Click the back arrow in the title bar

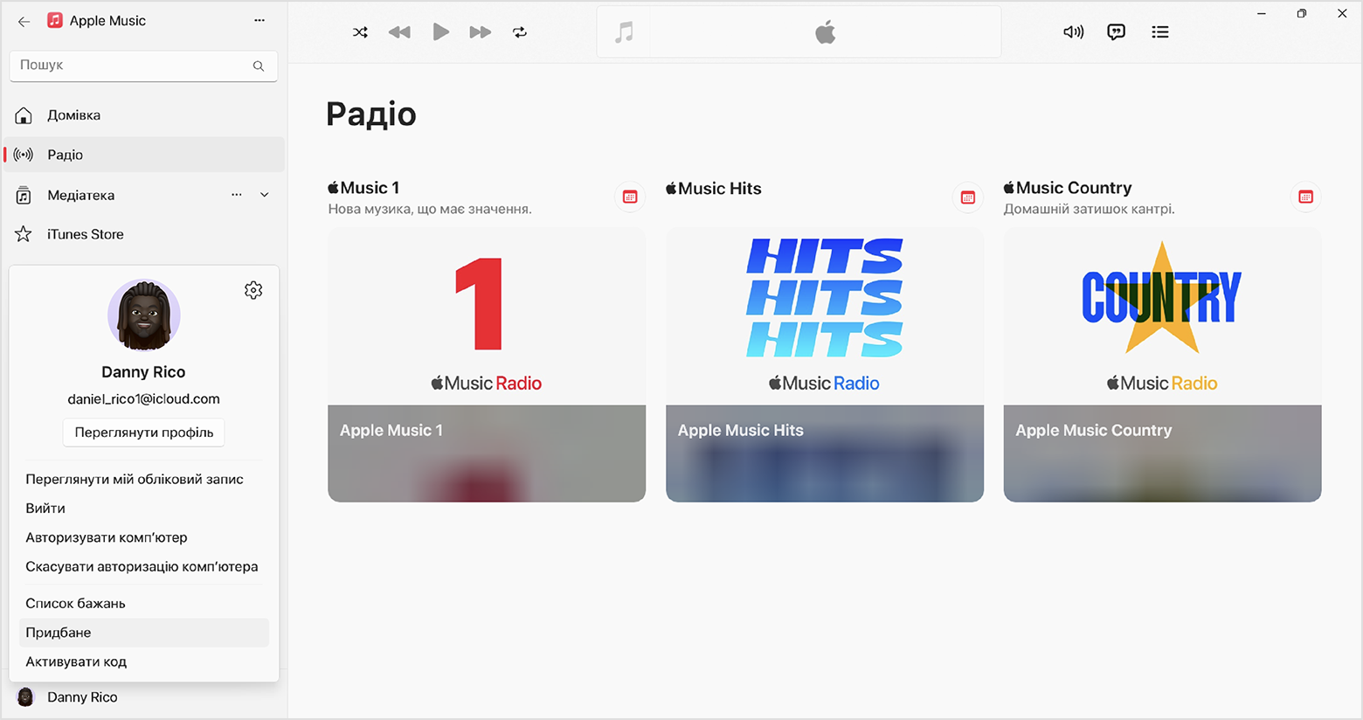(24, 21)
